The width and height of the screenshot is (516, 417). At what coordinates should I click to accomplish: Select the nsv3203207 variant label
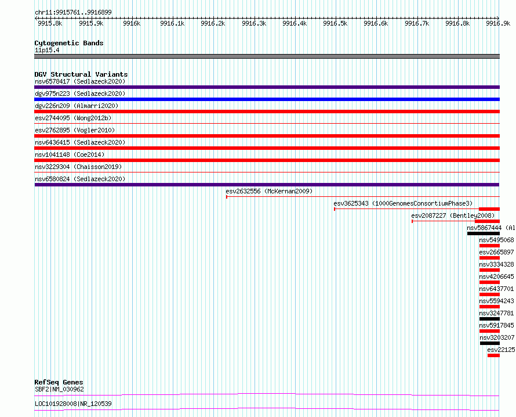pyautogui.click(x=497, y=337)
